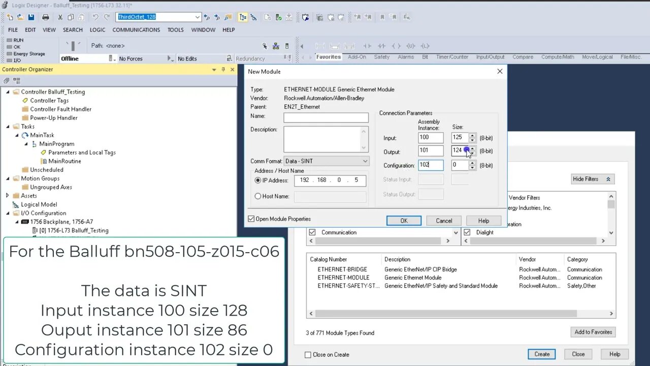Save the project with the floppy icon
The height and width of the screenshot is (366, 650).
[31, 17]
